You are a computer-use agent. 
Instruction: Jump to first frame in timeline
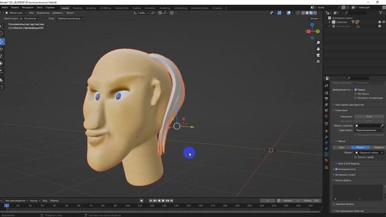click(x=151, y=201)
